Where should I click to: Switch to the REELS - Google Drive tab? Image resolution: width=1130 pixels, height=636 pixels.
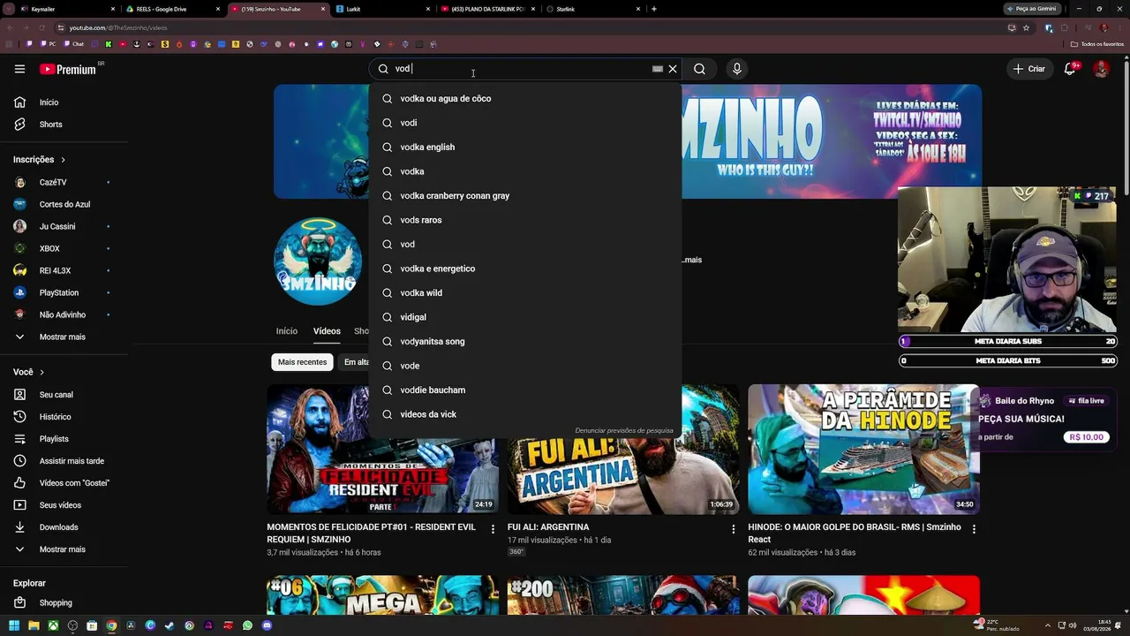(x=173, y=9)
